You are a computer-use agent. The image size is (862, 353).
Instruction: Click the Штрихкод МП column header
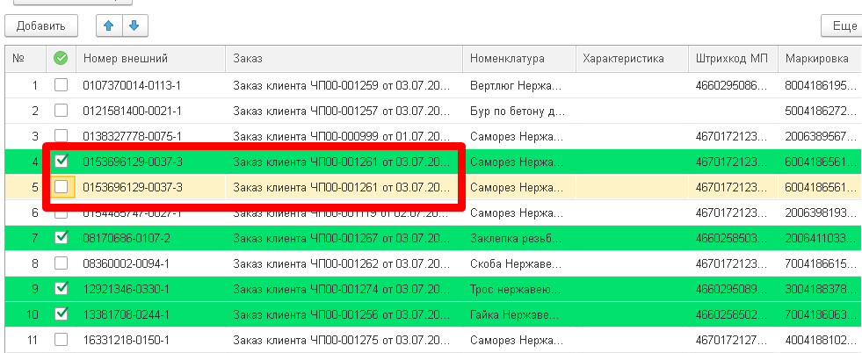click(734, 58)
